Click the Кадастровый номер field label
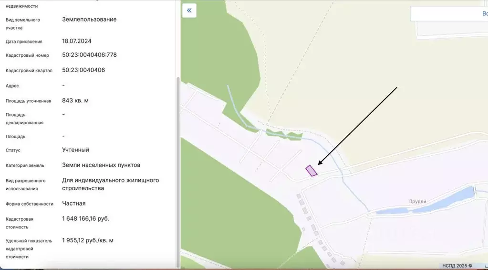Screen dimensions: 488x270 pyautogui.click(x=27, y=55)
